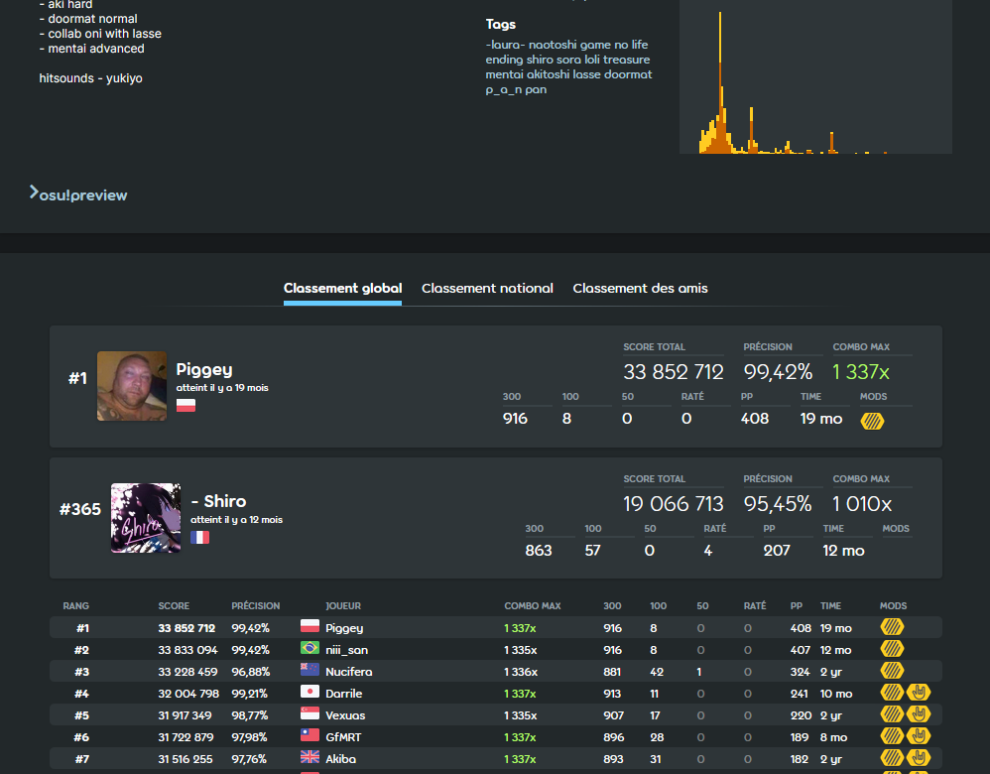Open GfMRT player link
Screen dimensions: 990x774
pos(343,737)
